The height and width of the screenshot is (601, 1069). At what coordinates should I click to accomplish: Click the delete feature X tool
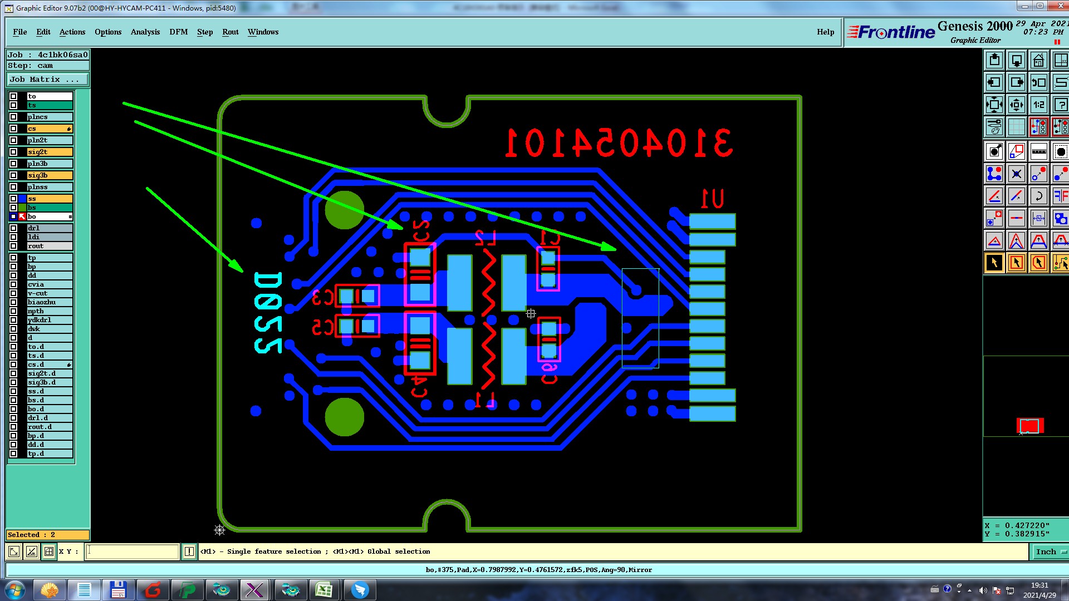tap(1016, 174)
